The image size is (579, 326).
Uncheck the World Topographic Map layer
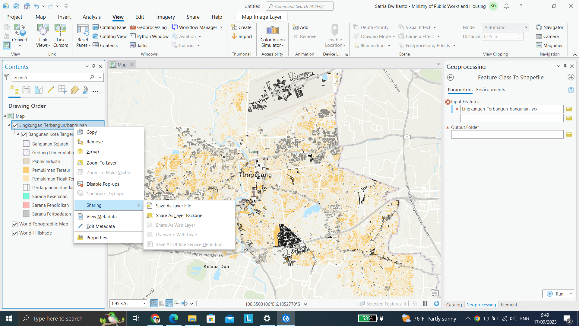point(15,224)
